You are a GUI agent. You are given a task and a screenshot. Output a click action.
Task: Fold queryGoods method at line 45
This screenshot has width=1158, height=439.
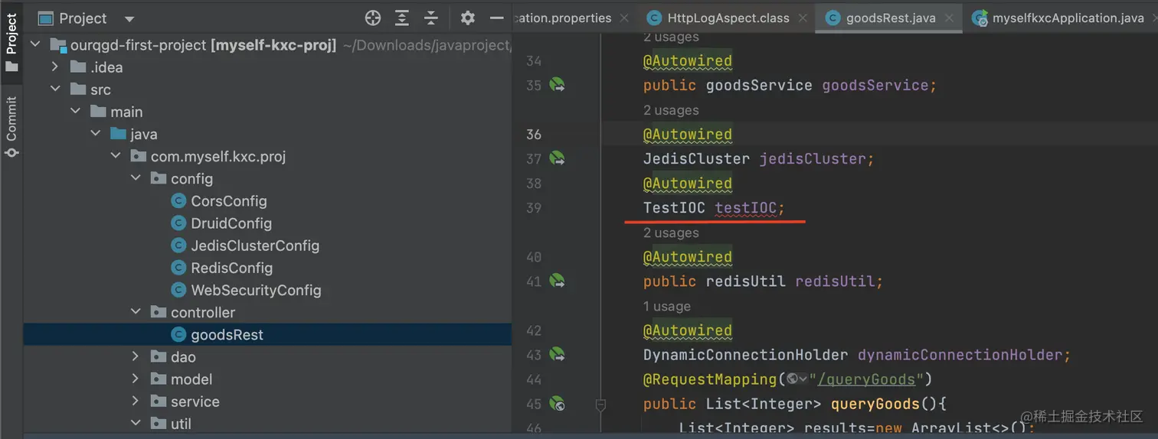pos(601,404)
